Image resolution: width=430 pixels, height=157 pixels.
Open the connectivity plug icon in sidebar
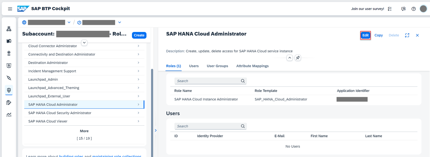(x=9, y=78)
